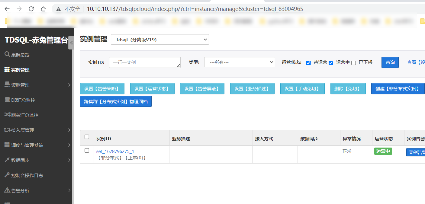
Task: Open 集群总览 in sidebar
Action: click(20, 55)
